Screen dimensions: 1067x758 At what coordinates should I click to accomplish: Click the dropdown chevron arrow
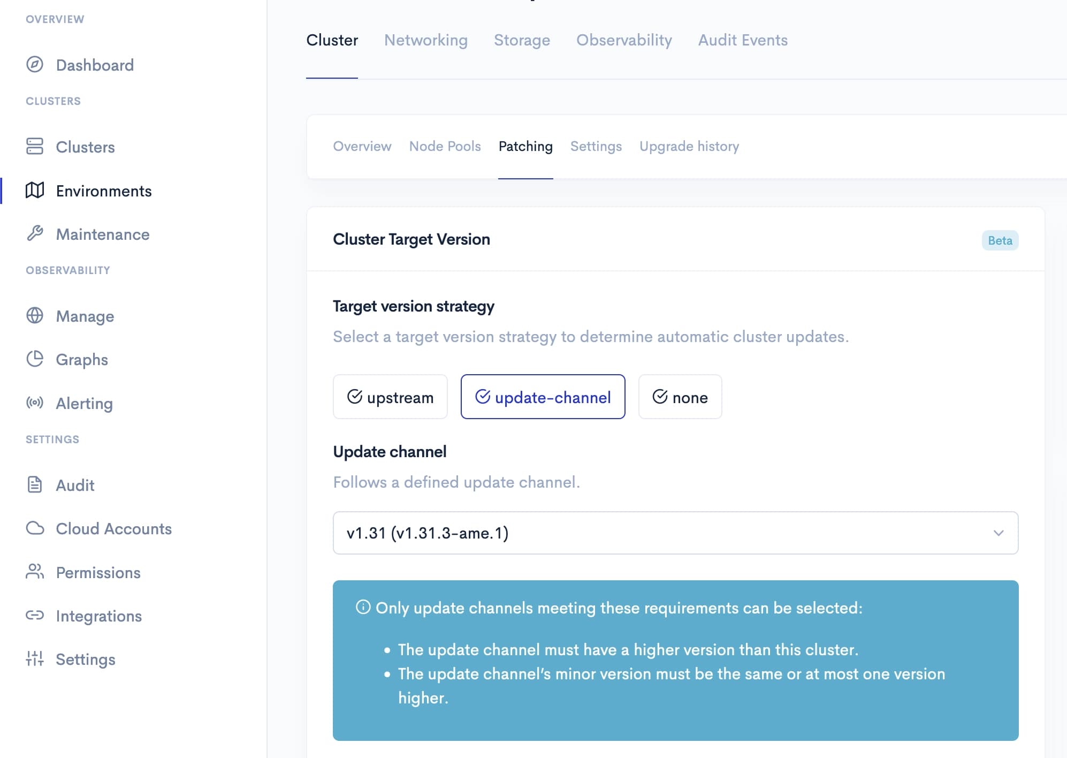(999, 533)
